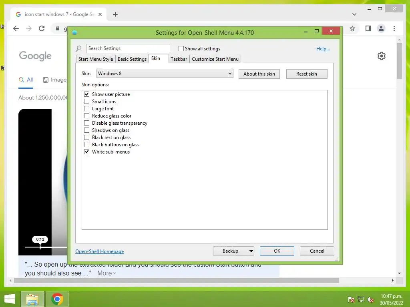
Task: Click the Cancel button
Action: pyautogui.click(x=317, y=251)
